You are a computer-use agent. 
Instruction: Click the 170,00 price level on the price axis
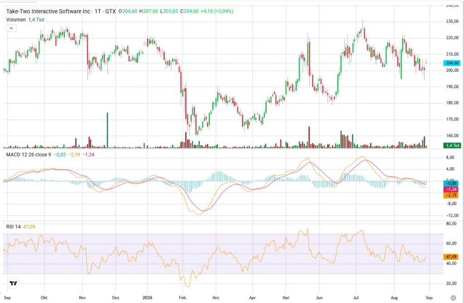point(452,119)
